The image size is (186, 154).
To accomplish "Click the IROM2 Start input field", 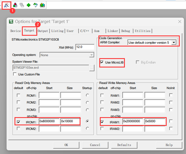I will [x=49, y=129].
